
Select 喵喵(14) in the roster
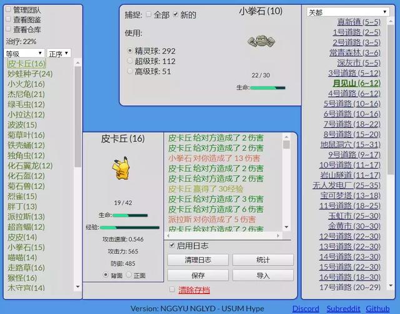[x=22, y=258]
